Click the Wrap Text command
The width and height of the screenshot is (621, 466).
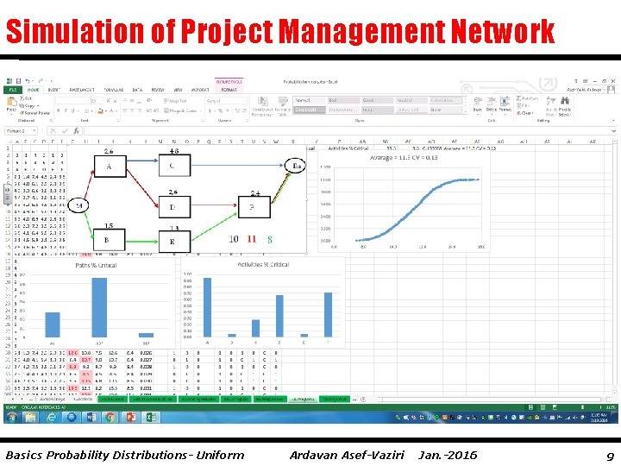coord(175,101)
